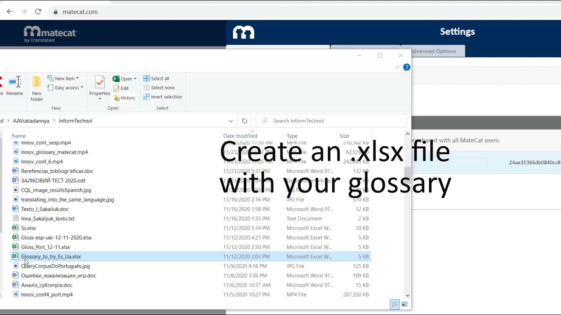Select file Ss.xlsx
The width and height of the screenshot is (561, 315).
point(28,228)
